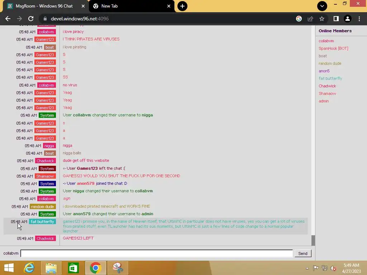Select boat in Online Members list
The width and height of the screenshot is (367, 275).
323,56
